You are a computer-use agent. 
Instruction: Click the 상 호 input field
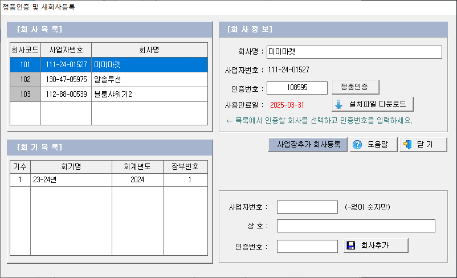(x=356, y=226)
